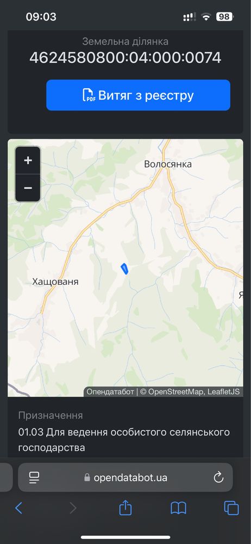Open Safari bookmarks book icon
251x544 pixels.
[x=178, y=508]
